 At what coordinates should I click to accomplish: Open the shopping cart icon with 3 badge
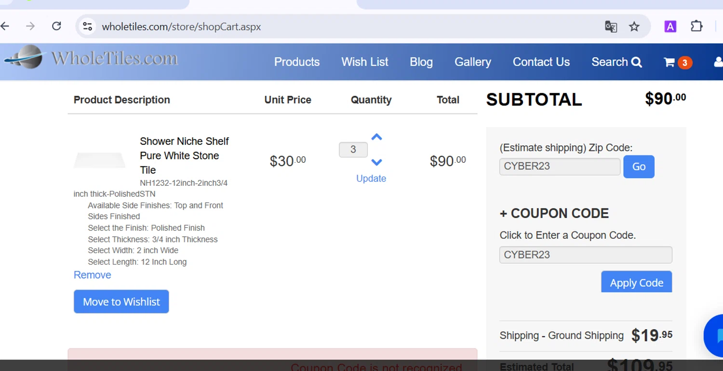coord(678,62)
